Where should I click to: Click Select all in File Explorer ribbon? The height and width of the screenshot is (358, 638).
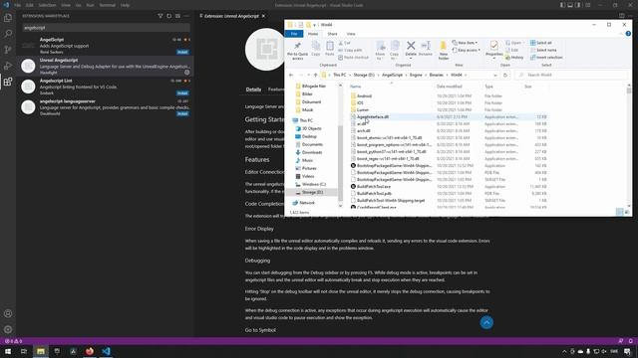pyautogui.click(x=541, y=43)
